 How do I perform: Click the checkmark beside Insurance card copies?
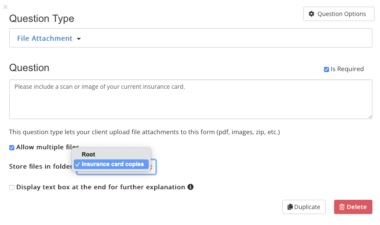pos(78,164)
